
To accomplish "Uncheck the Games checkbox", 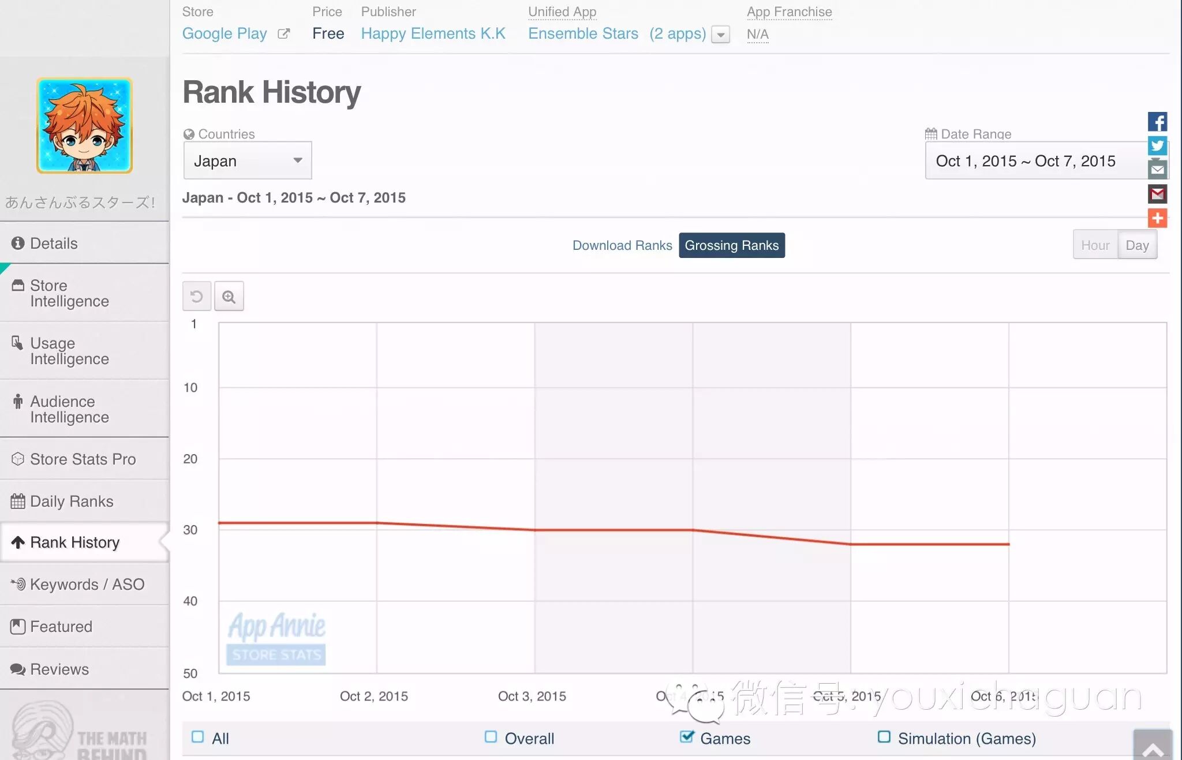I will (686, 737).
